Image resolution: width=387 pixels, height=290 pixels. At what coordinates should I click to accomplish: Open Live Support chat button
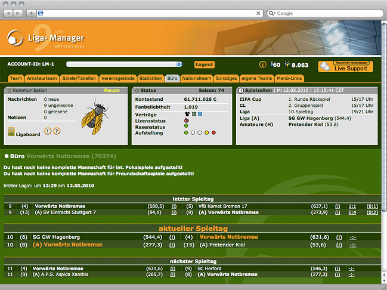345,66
